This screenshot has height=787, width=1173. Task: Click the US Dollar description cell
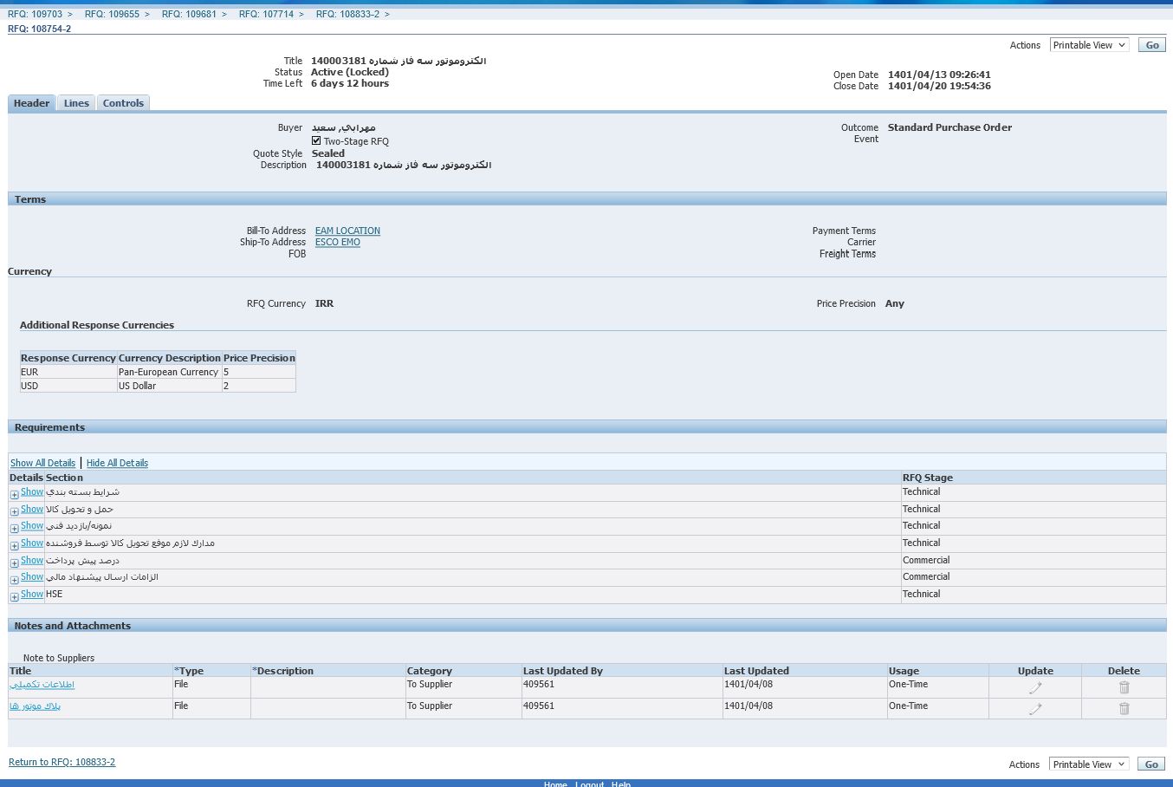point(169,386)
